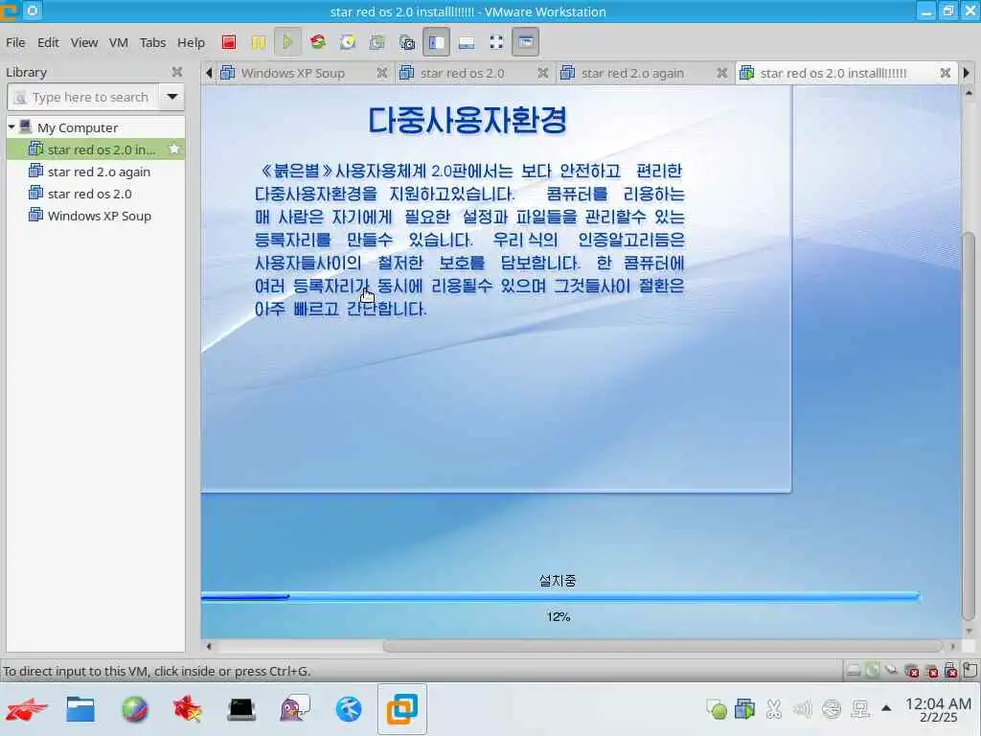Open the Pidgin chat taskbar icon
Viewport: 981px width, 736px height.
pyautogui.click(x=295, y=709)
